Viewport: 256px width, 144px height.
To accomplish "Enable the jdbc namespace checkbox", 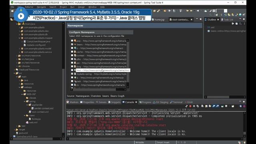I will (72, 59).
